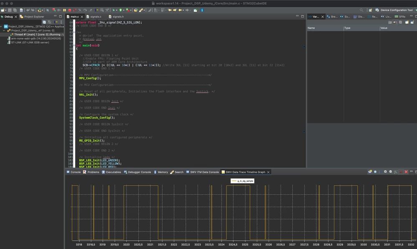Viewport: 417px width, 249px height.
Task: Click the red X remove icon in SWV toolbar
Action: (x=406, y=172)
